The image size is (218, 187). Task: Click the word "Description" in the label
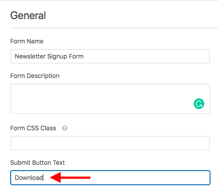click(x=43, y=76)
